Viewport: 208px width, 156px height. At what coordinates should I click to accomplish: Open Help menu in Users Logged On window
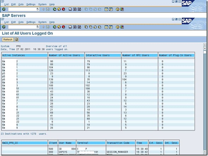tap(52, 22)
